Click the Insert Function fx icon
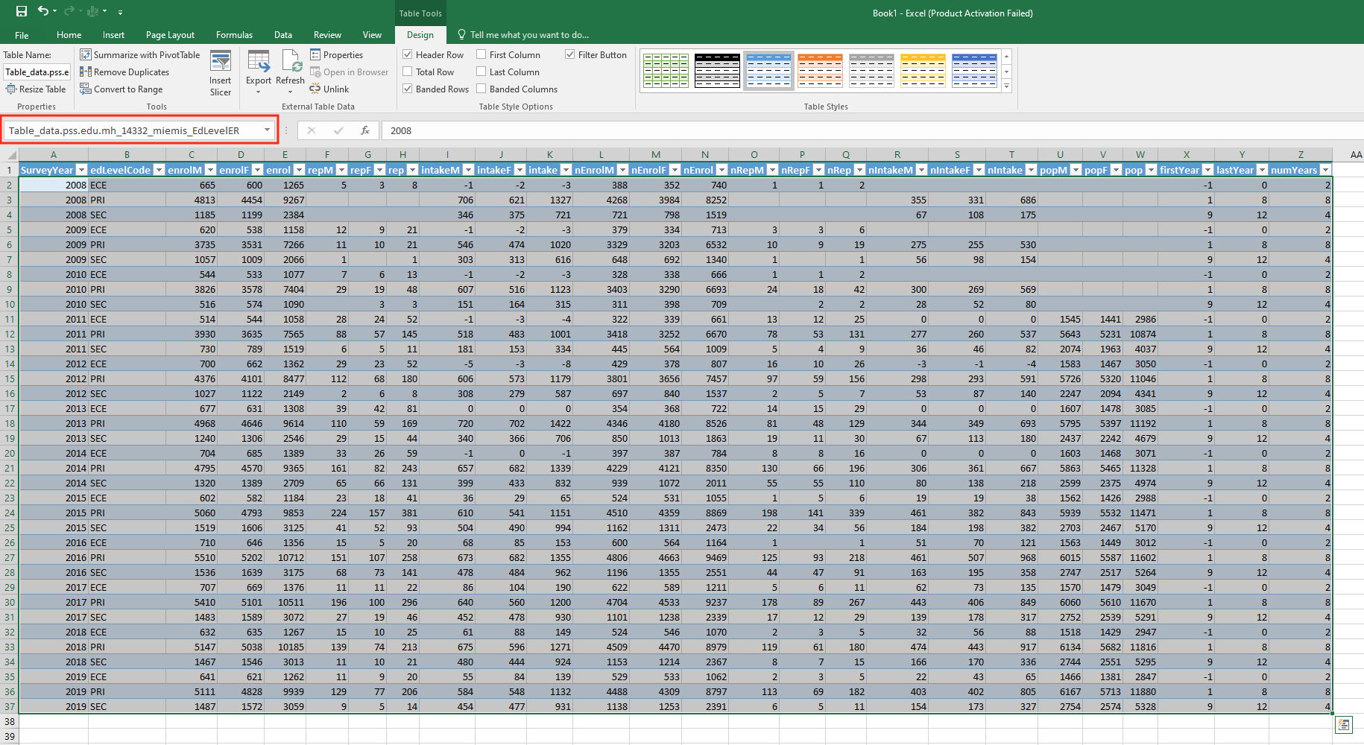 364,130
